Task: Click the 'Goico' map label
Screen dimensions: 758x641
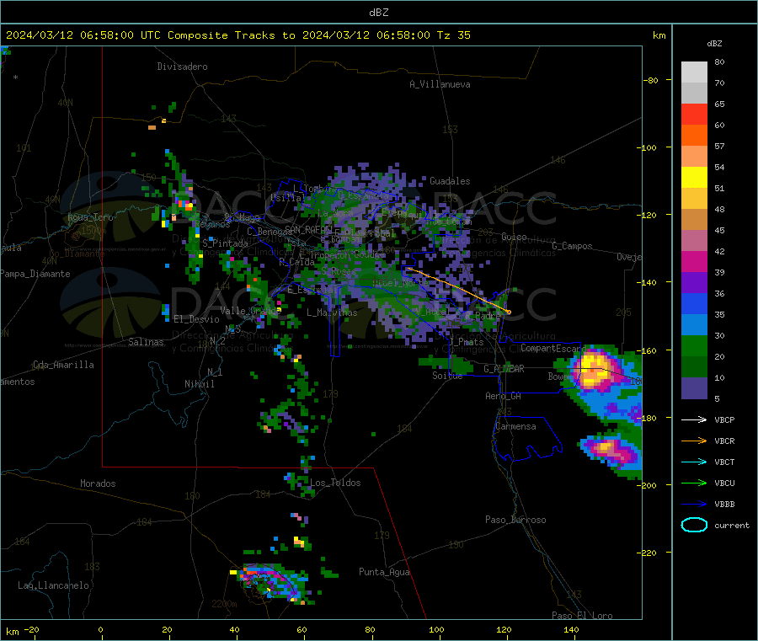Action: pos(514,237)
